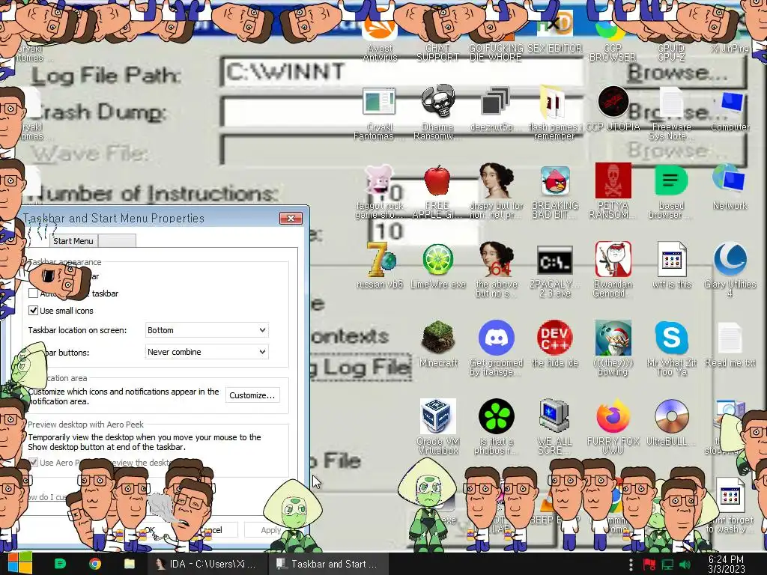This screenshot has width=767, height=575.
Task: Select the unlabeled tab beside Start Menu
Action: (117, 240)
